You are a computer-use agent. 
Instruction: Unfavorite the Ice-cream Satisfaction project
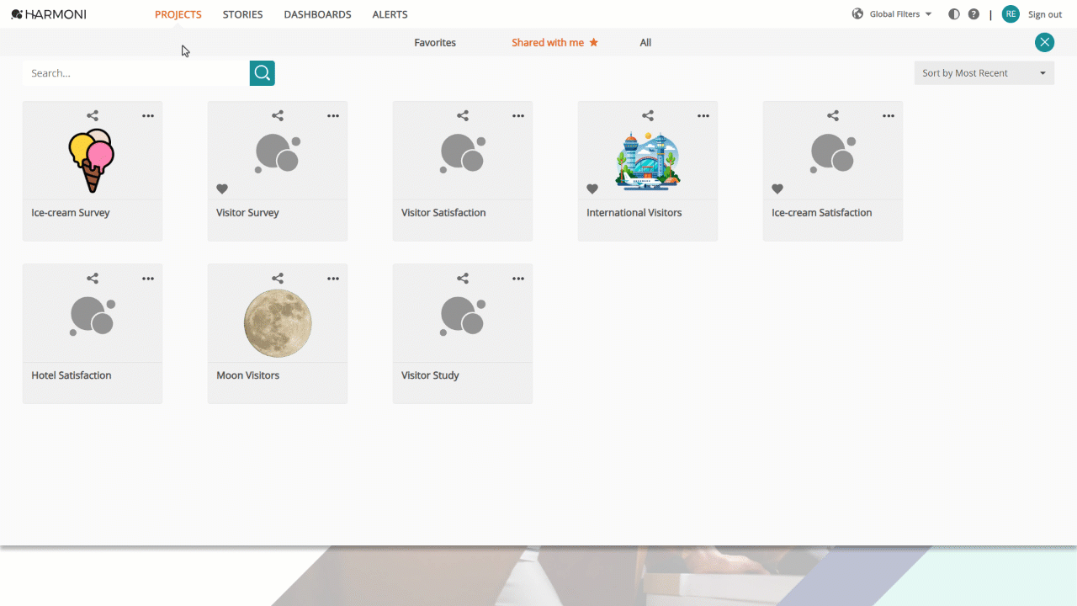coord(777,189)
